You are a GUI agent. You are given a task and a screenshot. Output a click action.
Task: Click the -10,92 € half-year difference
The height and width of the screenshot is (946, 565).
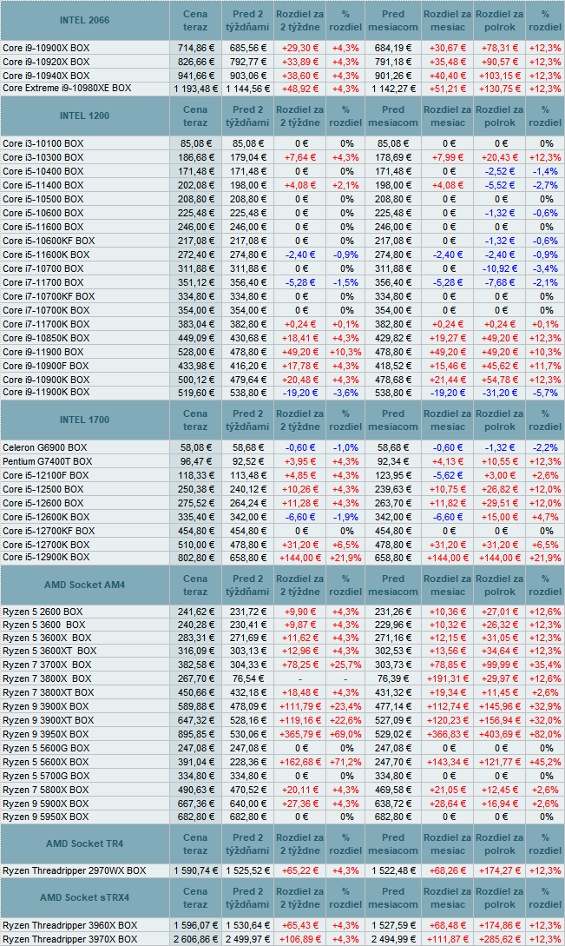[x=500, y=268]
